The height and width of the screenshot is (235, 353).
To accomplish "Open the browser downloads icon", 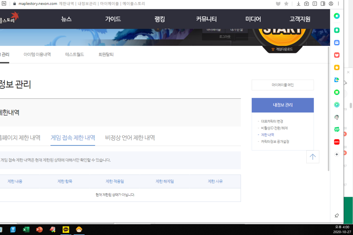I will 299,4.
